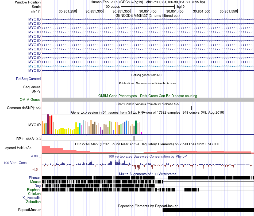Viewport: 254px width, 216px height.
Task: Open Repeating Elements by RepeatMasker title
Action: (148, 206)
